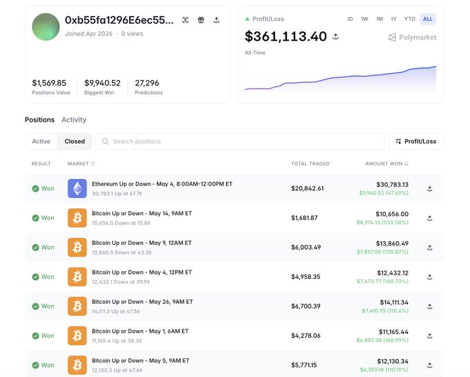This screenshot has height=377, width=470.
Task: Click the 27,296 Predictions count
Action: click(147, 83)
